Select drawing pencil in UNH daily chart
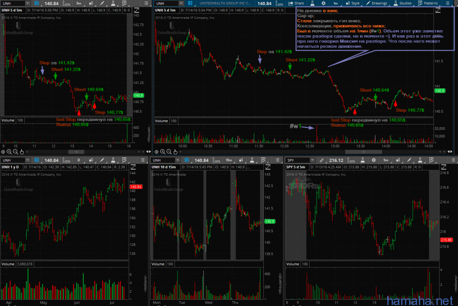Screen dimensions: 458x306 [x=102, y=160]
